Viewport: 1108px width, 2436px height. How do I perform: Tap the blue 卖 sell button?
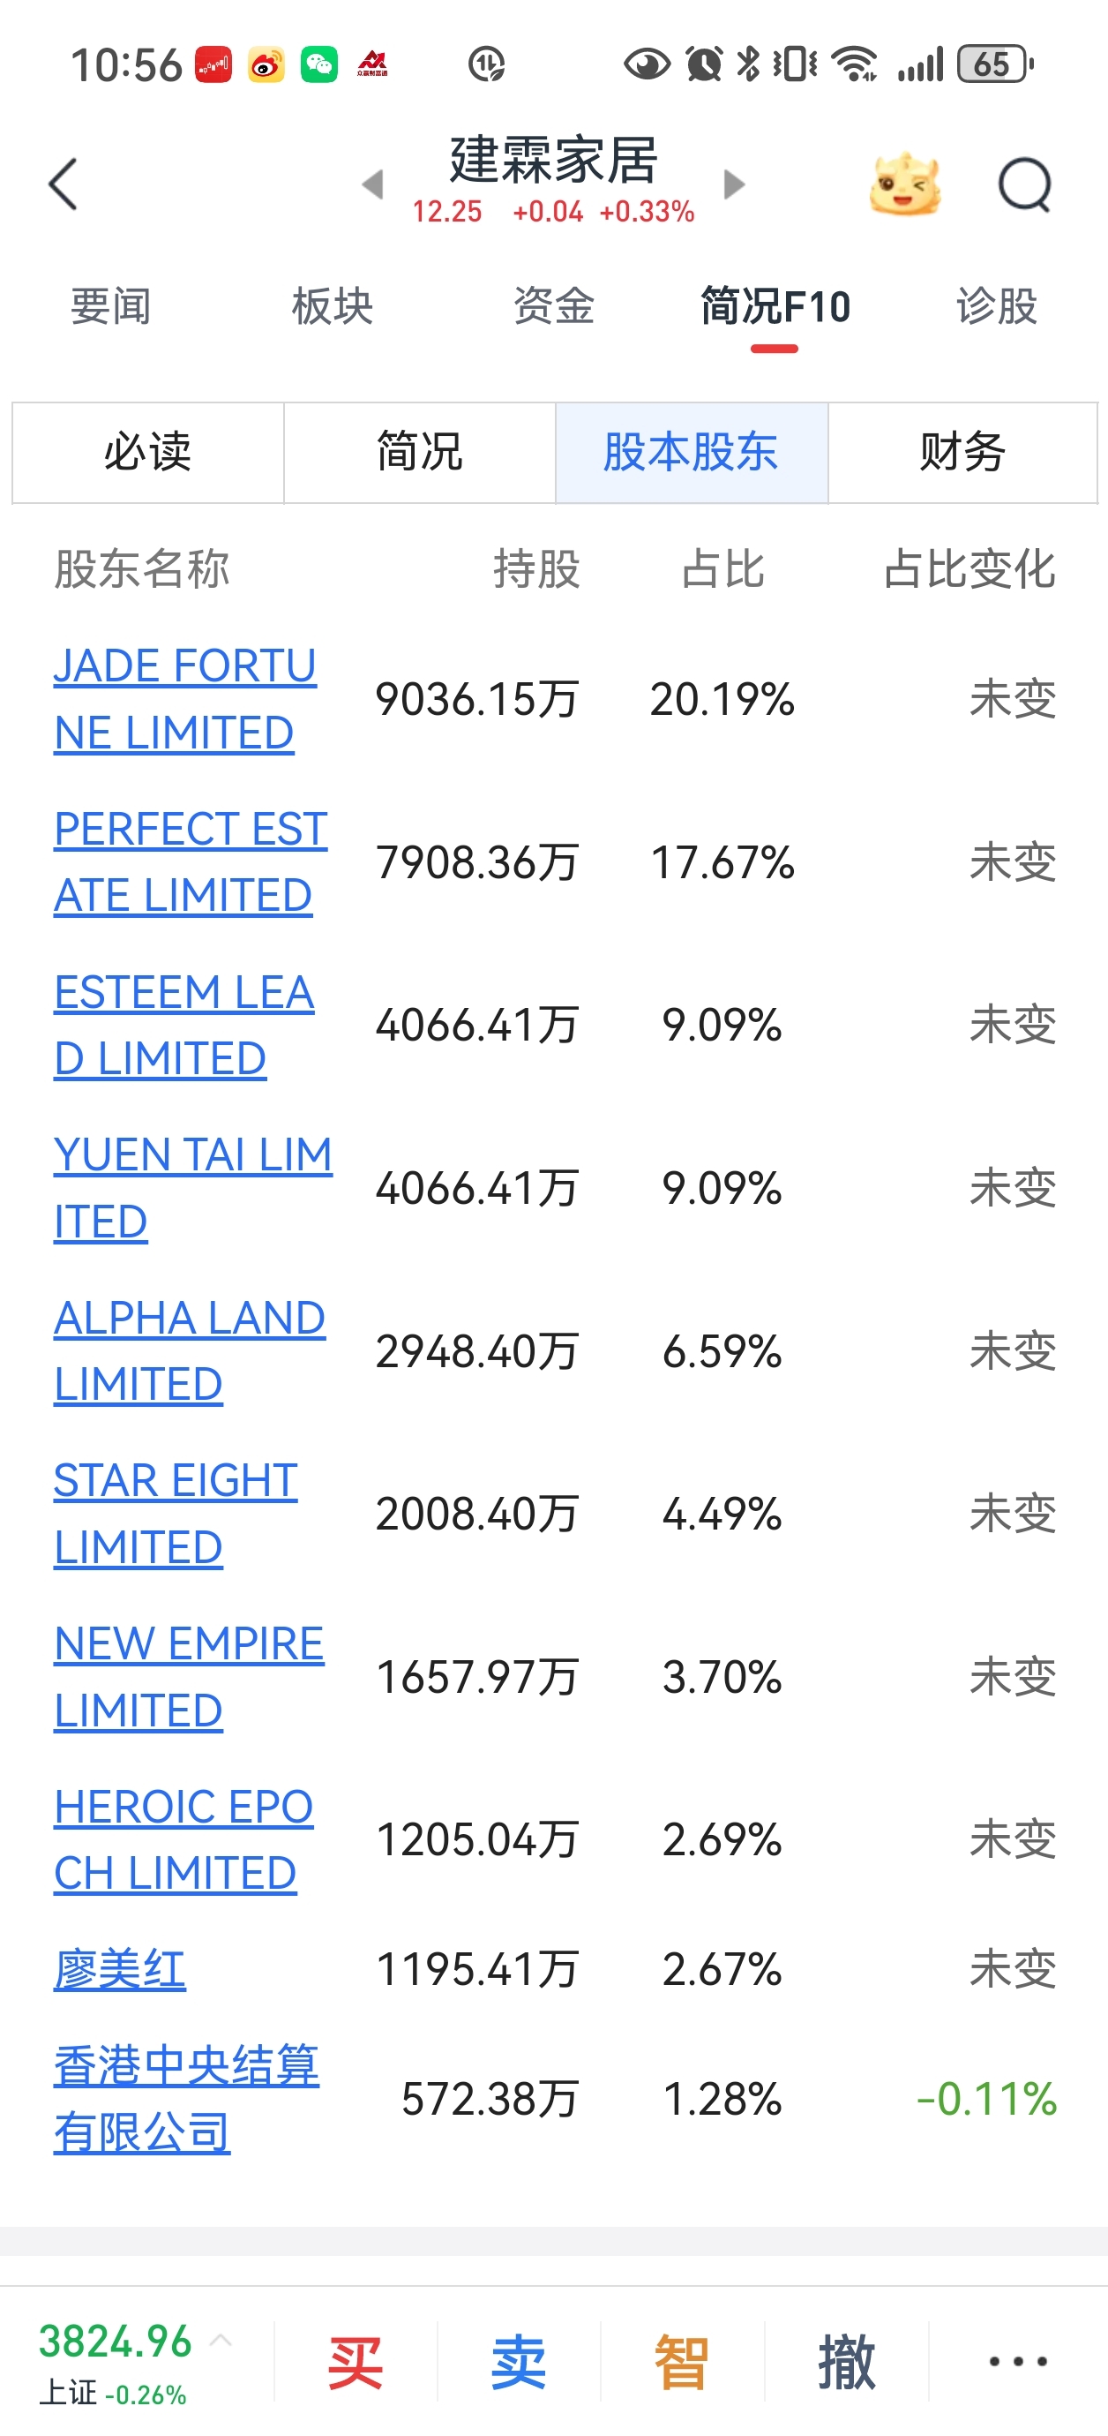pos(518,2361)
